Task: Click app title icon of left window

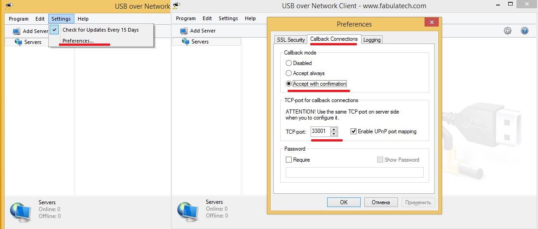Action: 10,5
